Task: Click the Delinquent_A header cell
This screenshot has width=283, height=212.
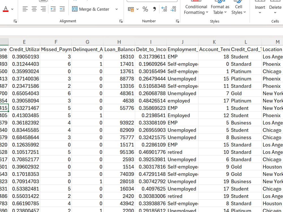Action: [x=87, y=49]
